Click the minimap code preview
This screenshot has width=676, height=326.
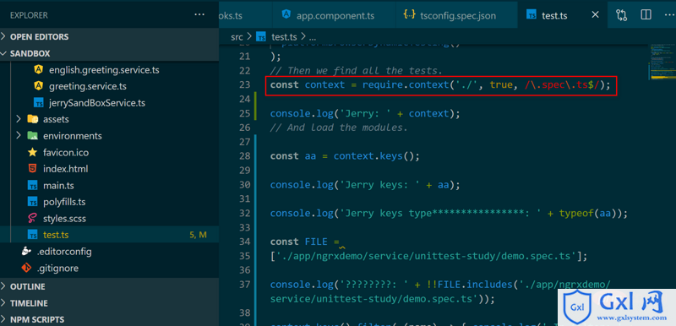pyautogui.click(x=662, y=62)
